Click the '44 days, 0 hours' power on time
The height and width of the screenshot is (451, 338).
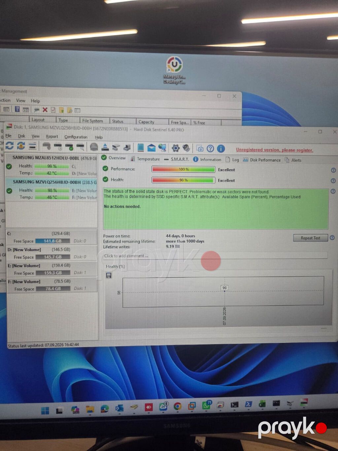tap(180, 236)
